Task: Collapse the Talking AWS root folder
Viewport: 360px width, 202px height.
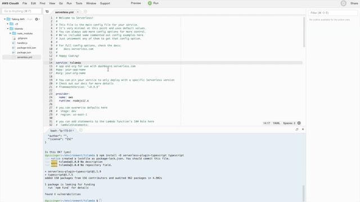Action: coord(5,19)
